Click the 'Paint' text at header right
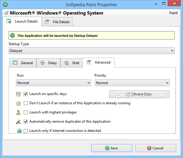 (x=174, y=13)
